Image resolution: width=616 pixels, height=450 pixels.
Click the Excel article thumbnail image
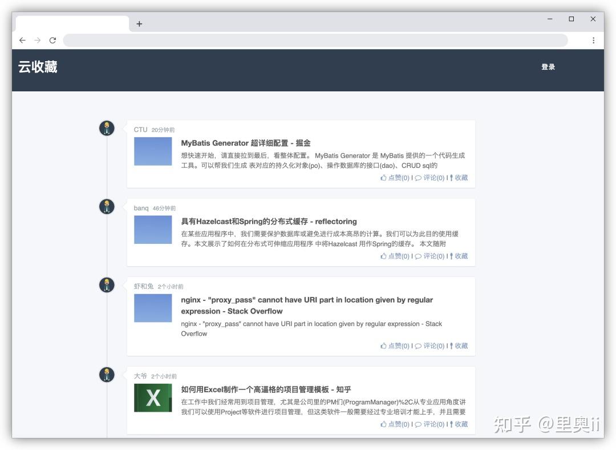tap(152, 398)
